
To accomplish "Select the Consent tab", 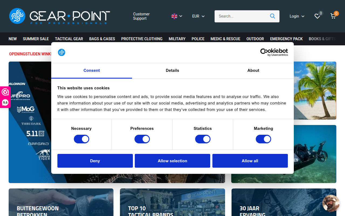I will [x=92, y=70].
